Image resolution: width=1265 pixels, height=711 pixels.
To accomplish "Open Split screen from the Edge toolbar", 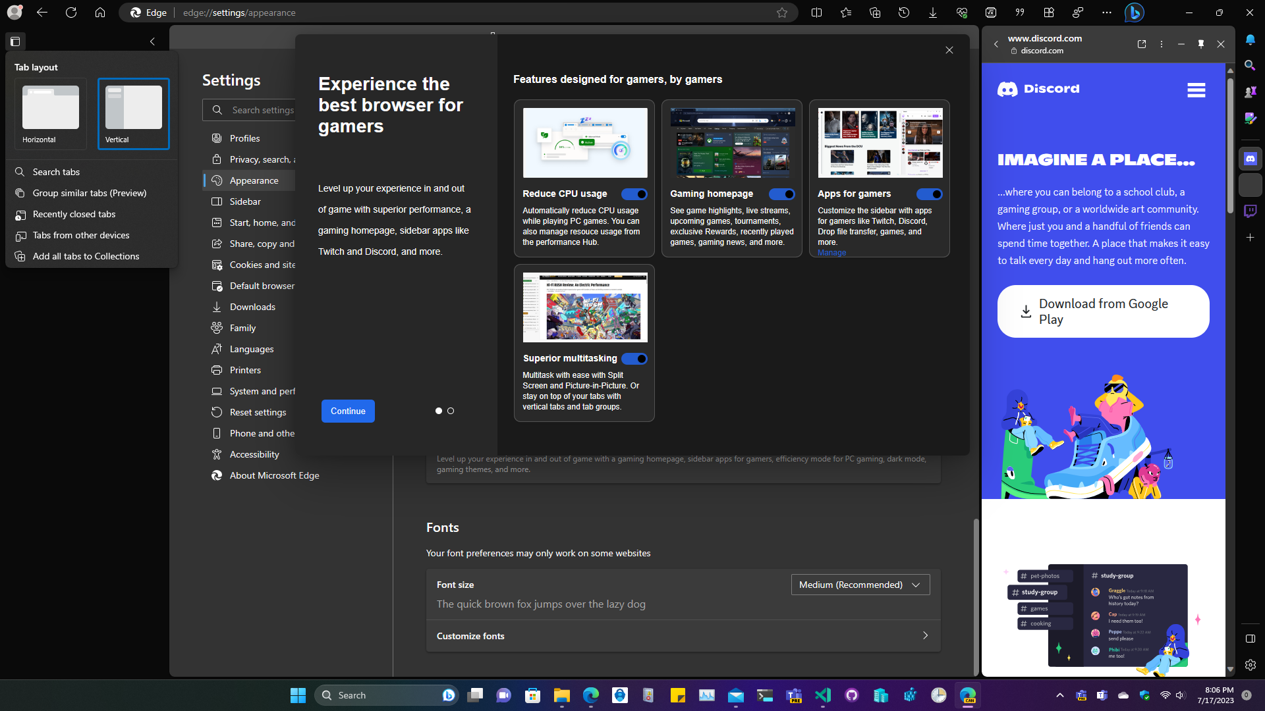I will pyautogui.click(x=817, y=13).
